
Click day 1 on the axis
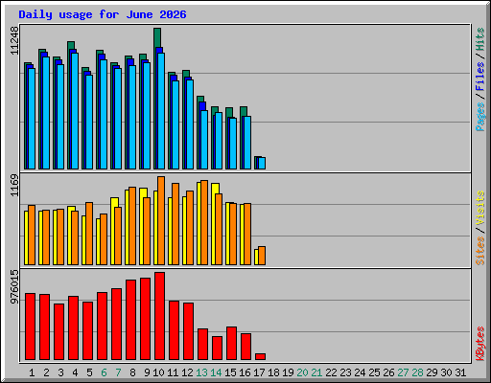coord(32,372)
